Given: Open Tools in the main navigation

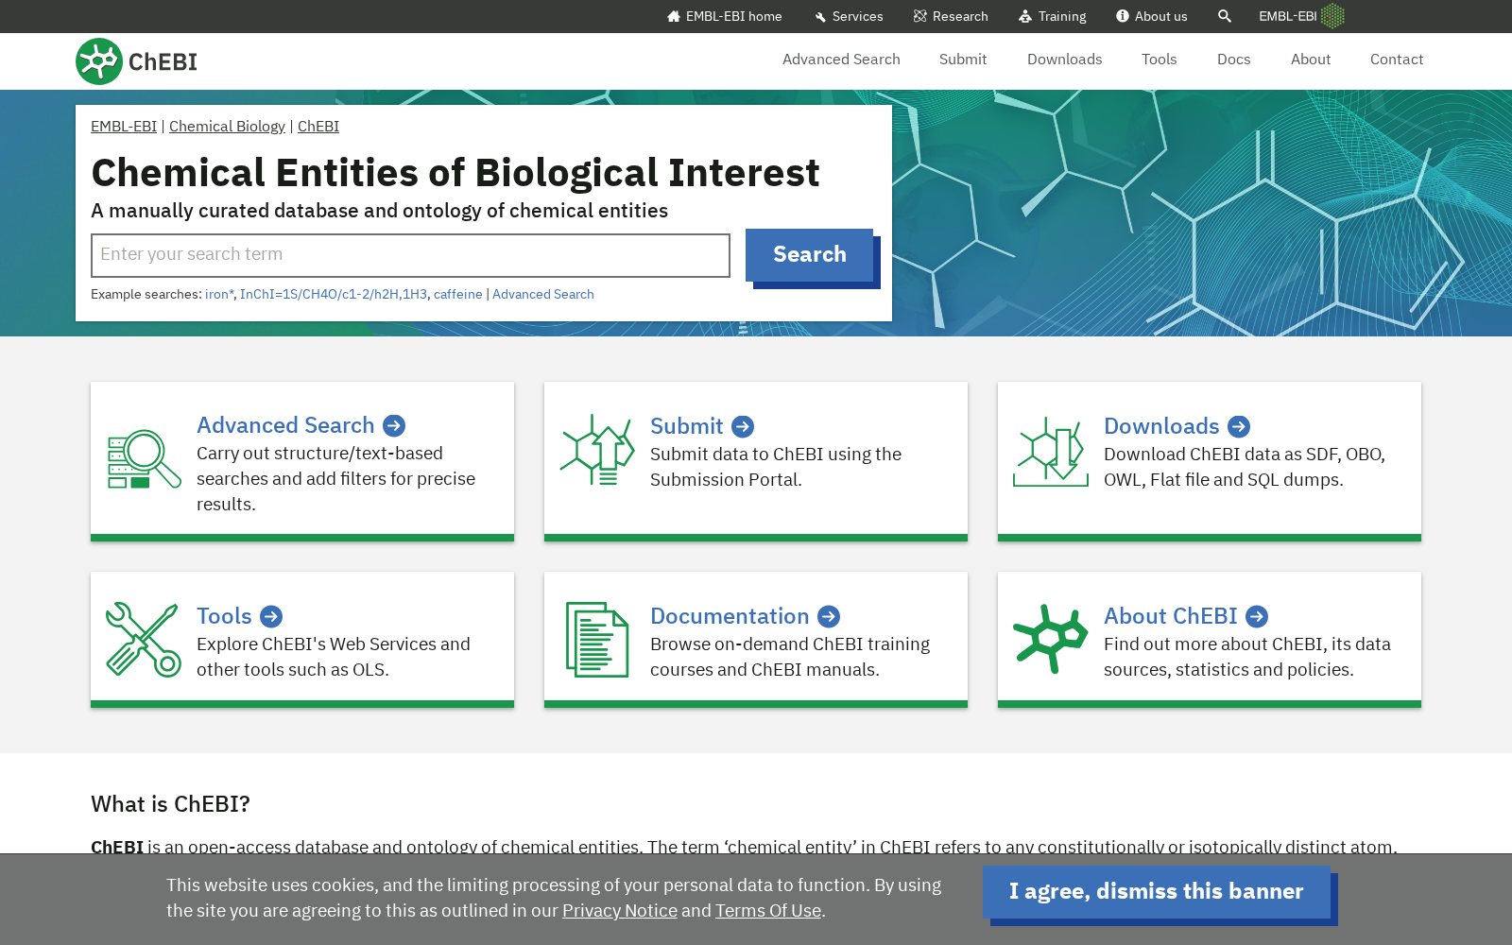Looking at the screenshot, I should (x=1160, y=60).
